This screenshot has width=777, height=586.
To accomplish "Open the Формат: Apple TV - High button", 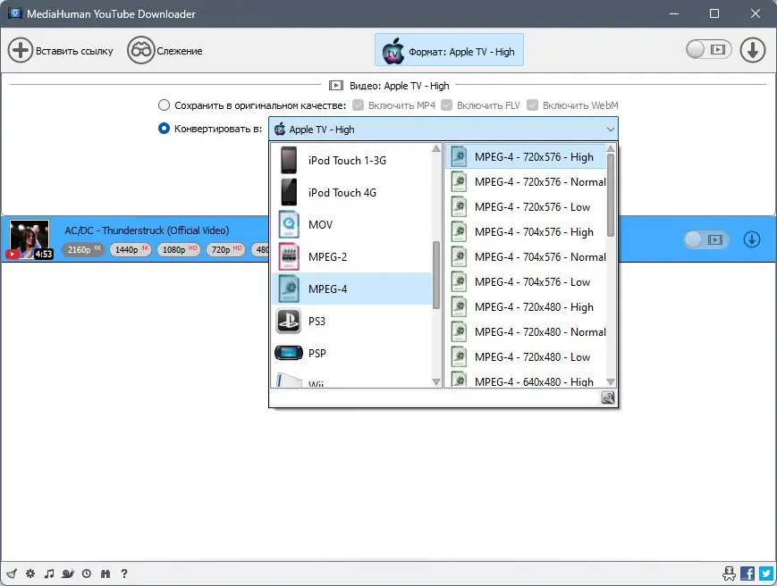I will pyautogui.click(x=449, y=50).
